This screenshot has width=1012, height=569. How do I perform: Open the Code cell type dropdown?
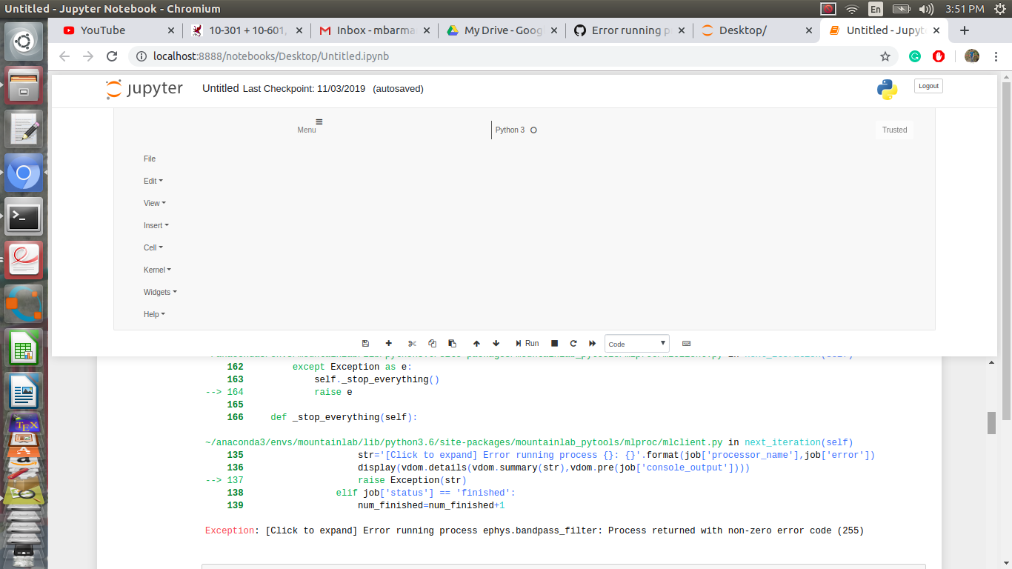(x=636, y=343)
